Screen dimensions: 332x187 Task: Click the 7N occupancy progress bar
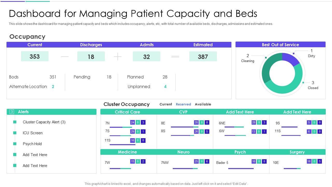121,127
